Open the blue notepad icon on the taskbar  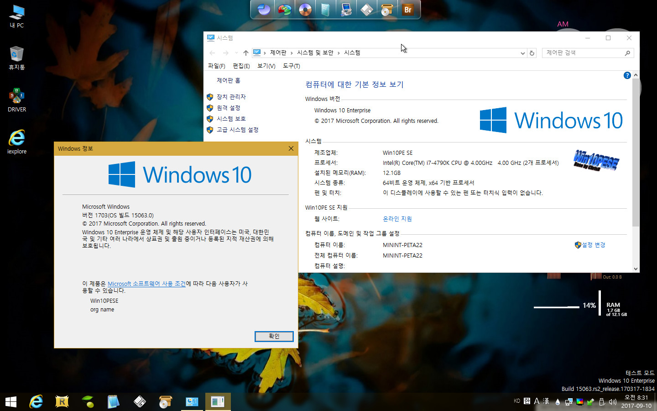pos(113,402)
